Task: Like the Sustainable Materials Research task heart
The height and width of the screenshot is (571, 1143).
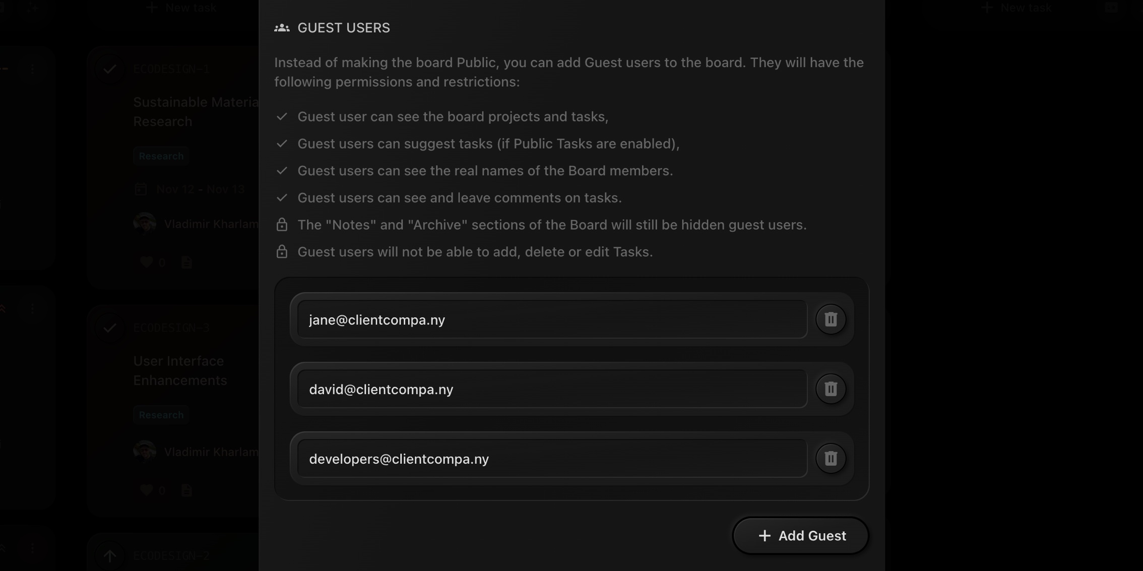Action: pyautogui.click(x=146, y=262)
